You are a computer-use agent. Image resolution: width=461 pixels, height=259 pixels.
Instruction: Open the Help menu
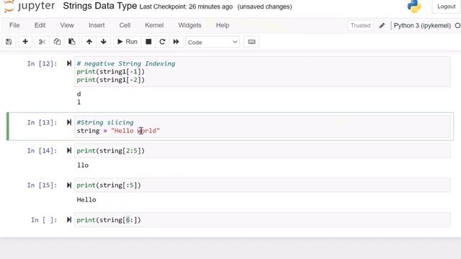click(x=223, y=25)
